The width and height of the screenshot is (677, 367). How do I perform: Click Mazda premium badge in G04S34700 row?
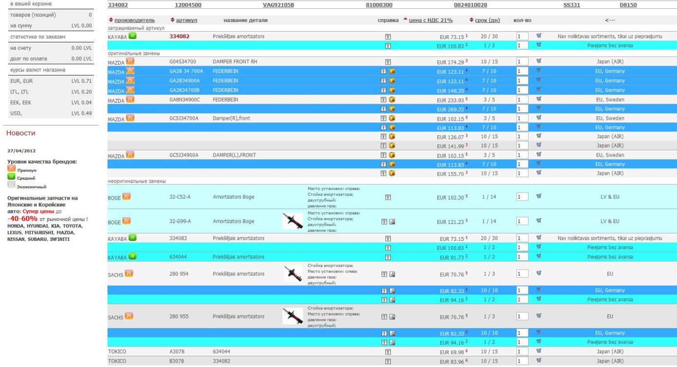click(130, 62)
